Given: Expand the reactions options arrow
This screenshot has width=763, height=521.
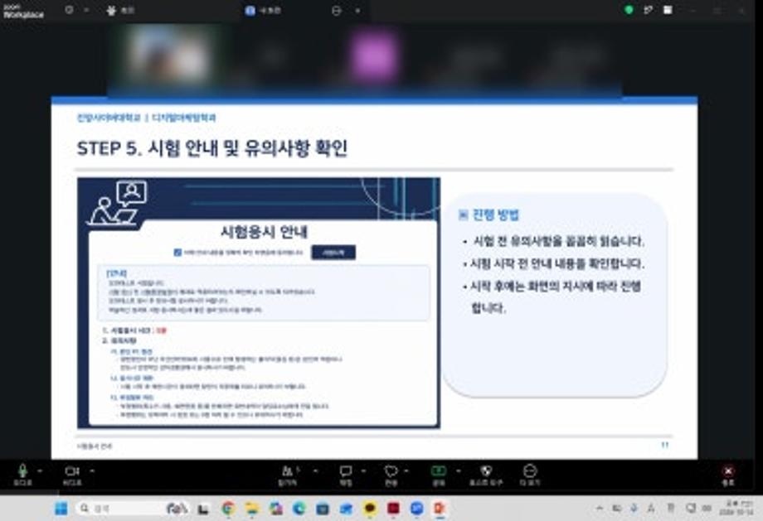Looking at the screenshot, I should click(x=406, y=470).
